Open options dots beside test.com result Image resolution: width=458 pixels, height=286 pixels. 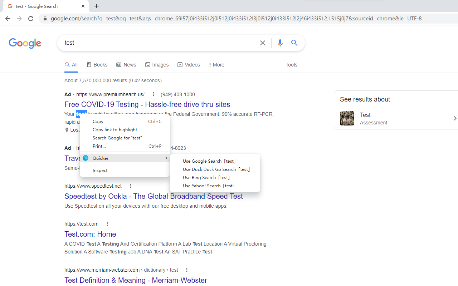[107, 224]
